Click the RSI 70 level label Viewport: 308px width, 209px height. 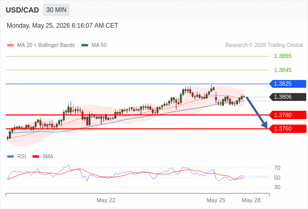click(277, 168)
